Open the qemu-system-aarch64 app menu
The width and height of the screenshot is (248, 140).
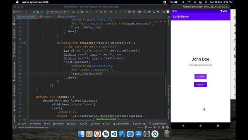35,2
